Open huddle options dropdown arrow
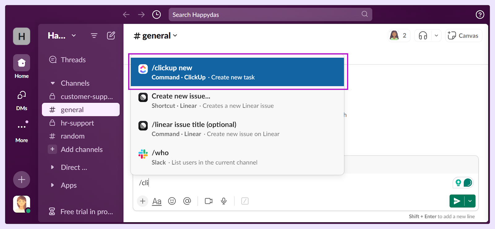The image size is (495, 229). [436, 35]
